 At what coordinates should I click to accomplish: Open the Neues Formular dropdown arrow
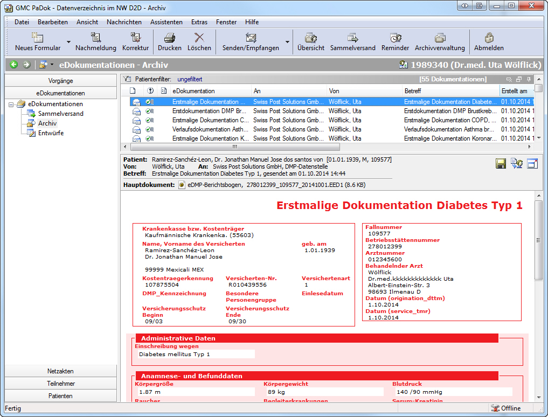[x=68, y=42]
